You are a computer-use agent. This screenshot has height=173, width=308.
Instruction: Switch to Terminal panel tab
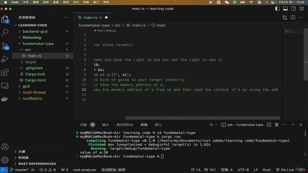pyautogui.click(x=144, y=125)
